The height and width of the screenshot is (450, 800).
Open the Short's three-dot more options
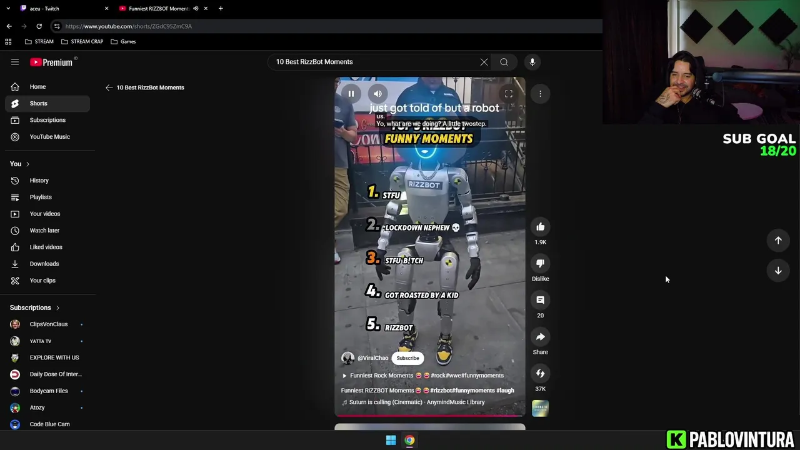541,94
